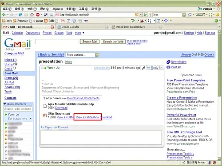Close the Gmail presentation tab
The height and width of the screenshot is (166, 222).
pos(52,27)
